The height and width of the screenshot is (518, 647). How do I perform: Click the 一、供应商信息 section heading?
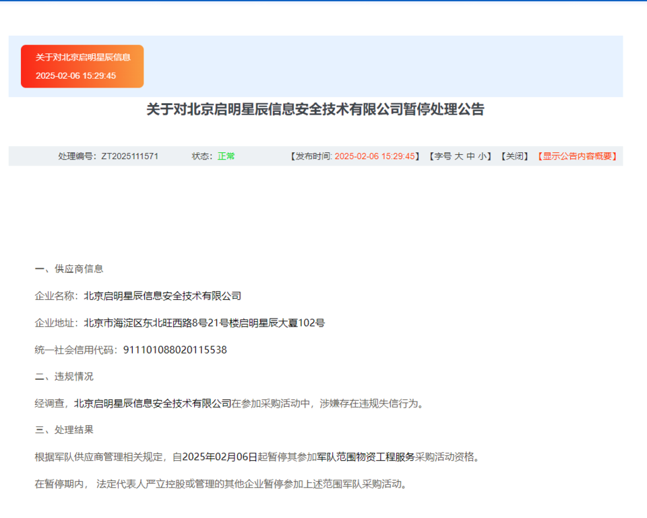(x=69, y=269)
